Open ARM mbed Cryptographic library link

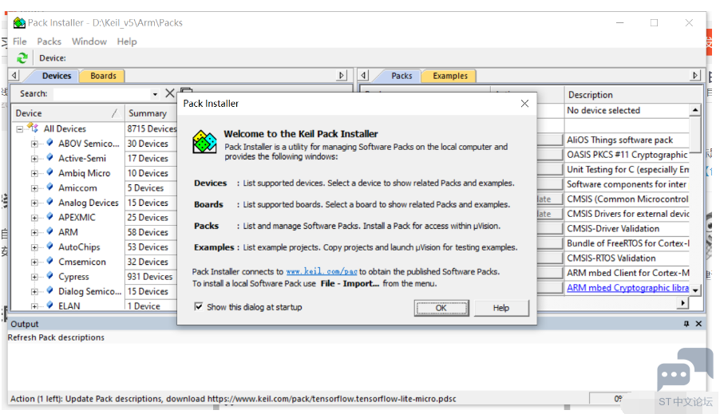(x=627, y=288)
